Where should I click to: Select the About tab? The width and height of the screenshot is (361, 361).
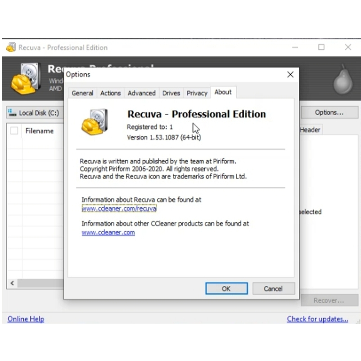[223, 92]
